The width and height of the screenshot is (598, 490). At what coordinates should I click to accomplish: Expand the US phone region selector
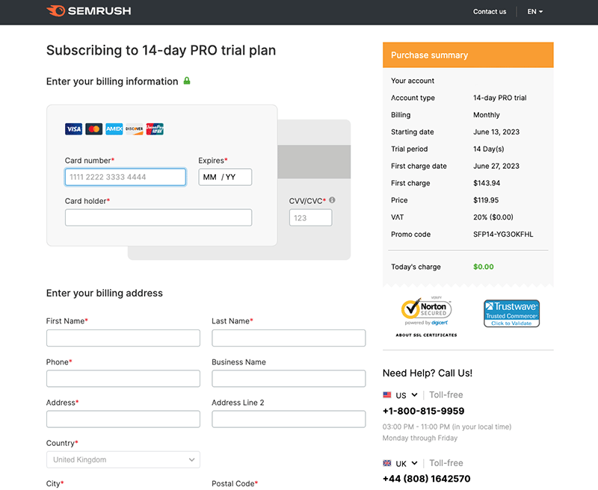(x=406, y=395)
